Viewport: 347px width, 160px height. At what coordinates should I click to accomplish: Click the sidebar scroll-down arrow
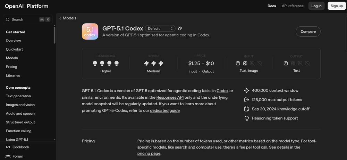54,140
